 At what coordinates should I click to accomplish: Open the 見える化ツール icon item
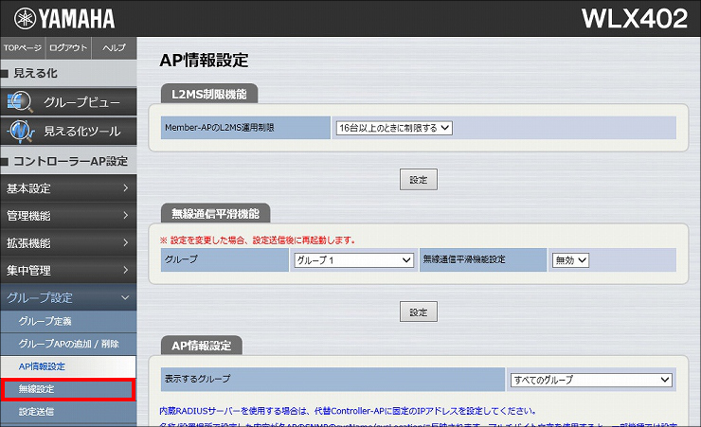point(68,132)
